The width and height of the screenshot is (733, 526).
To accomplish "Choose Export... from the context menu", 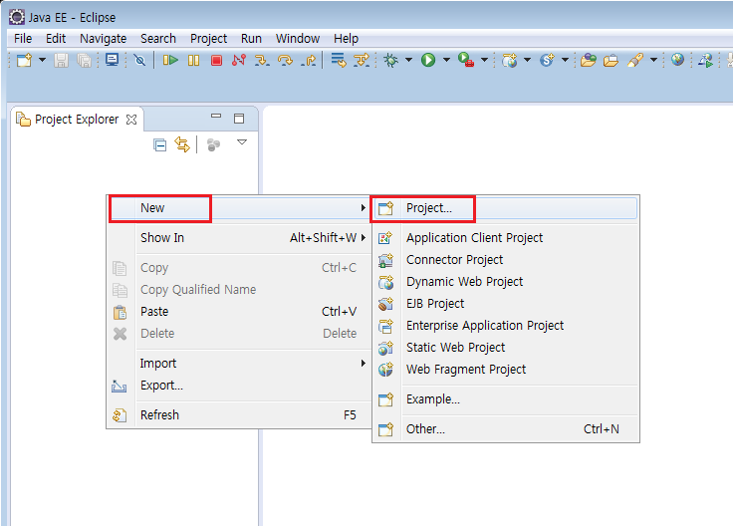I will pos(239,386).
